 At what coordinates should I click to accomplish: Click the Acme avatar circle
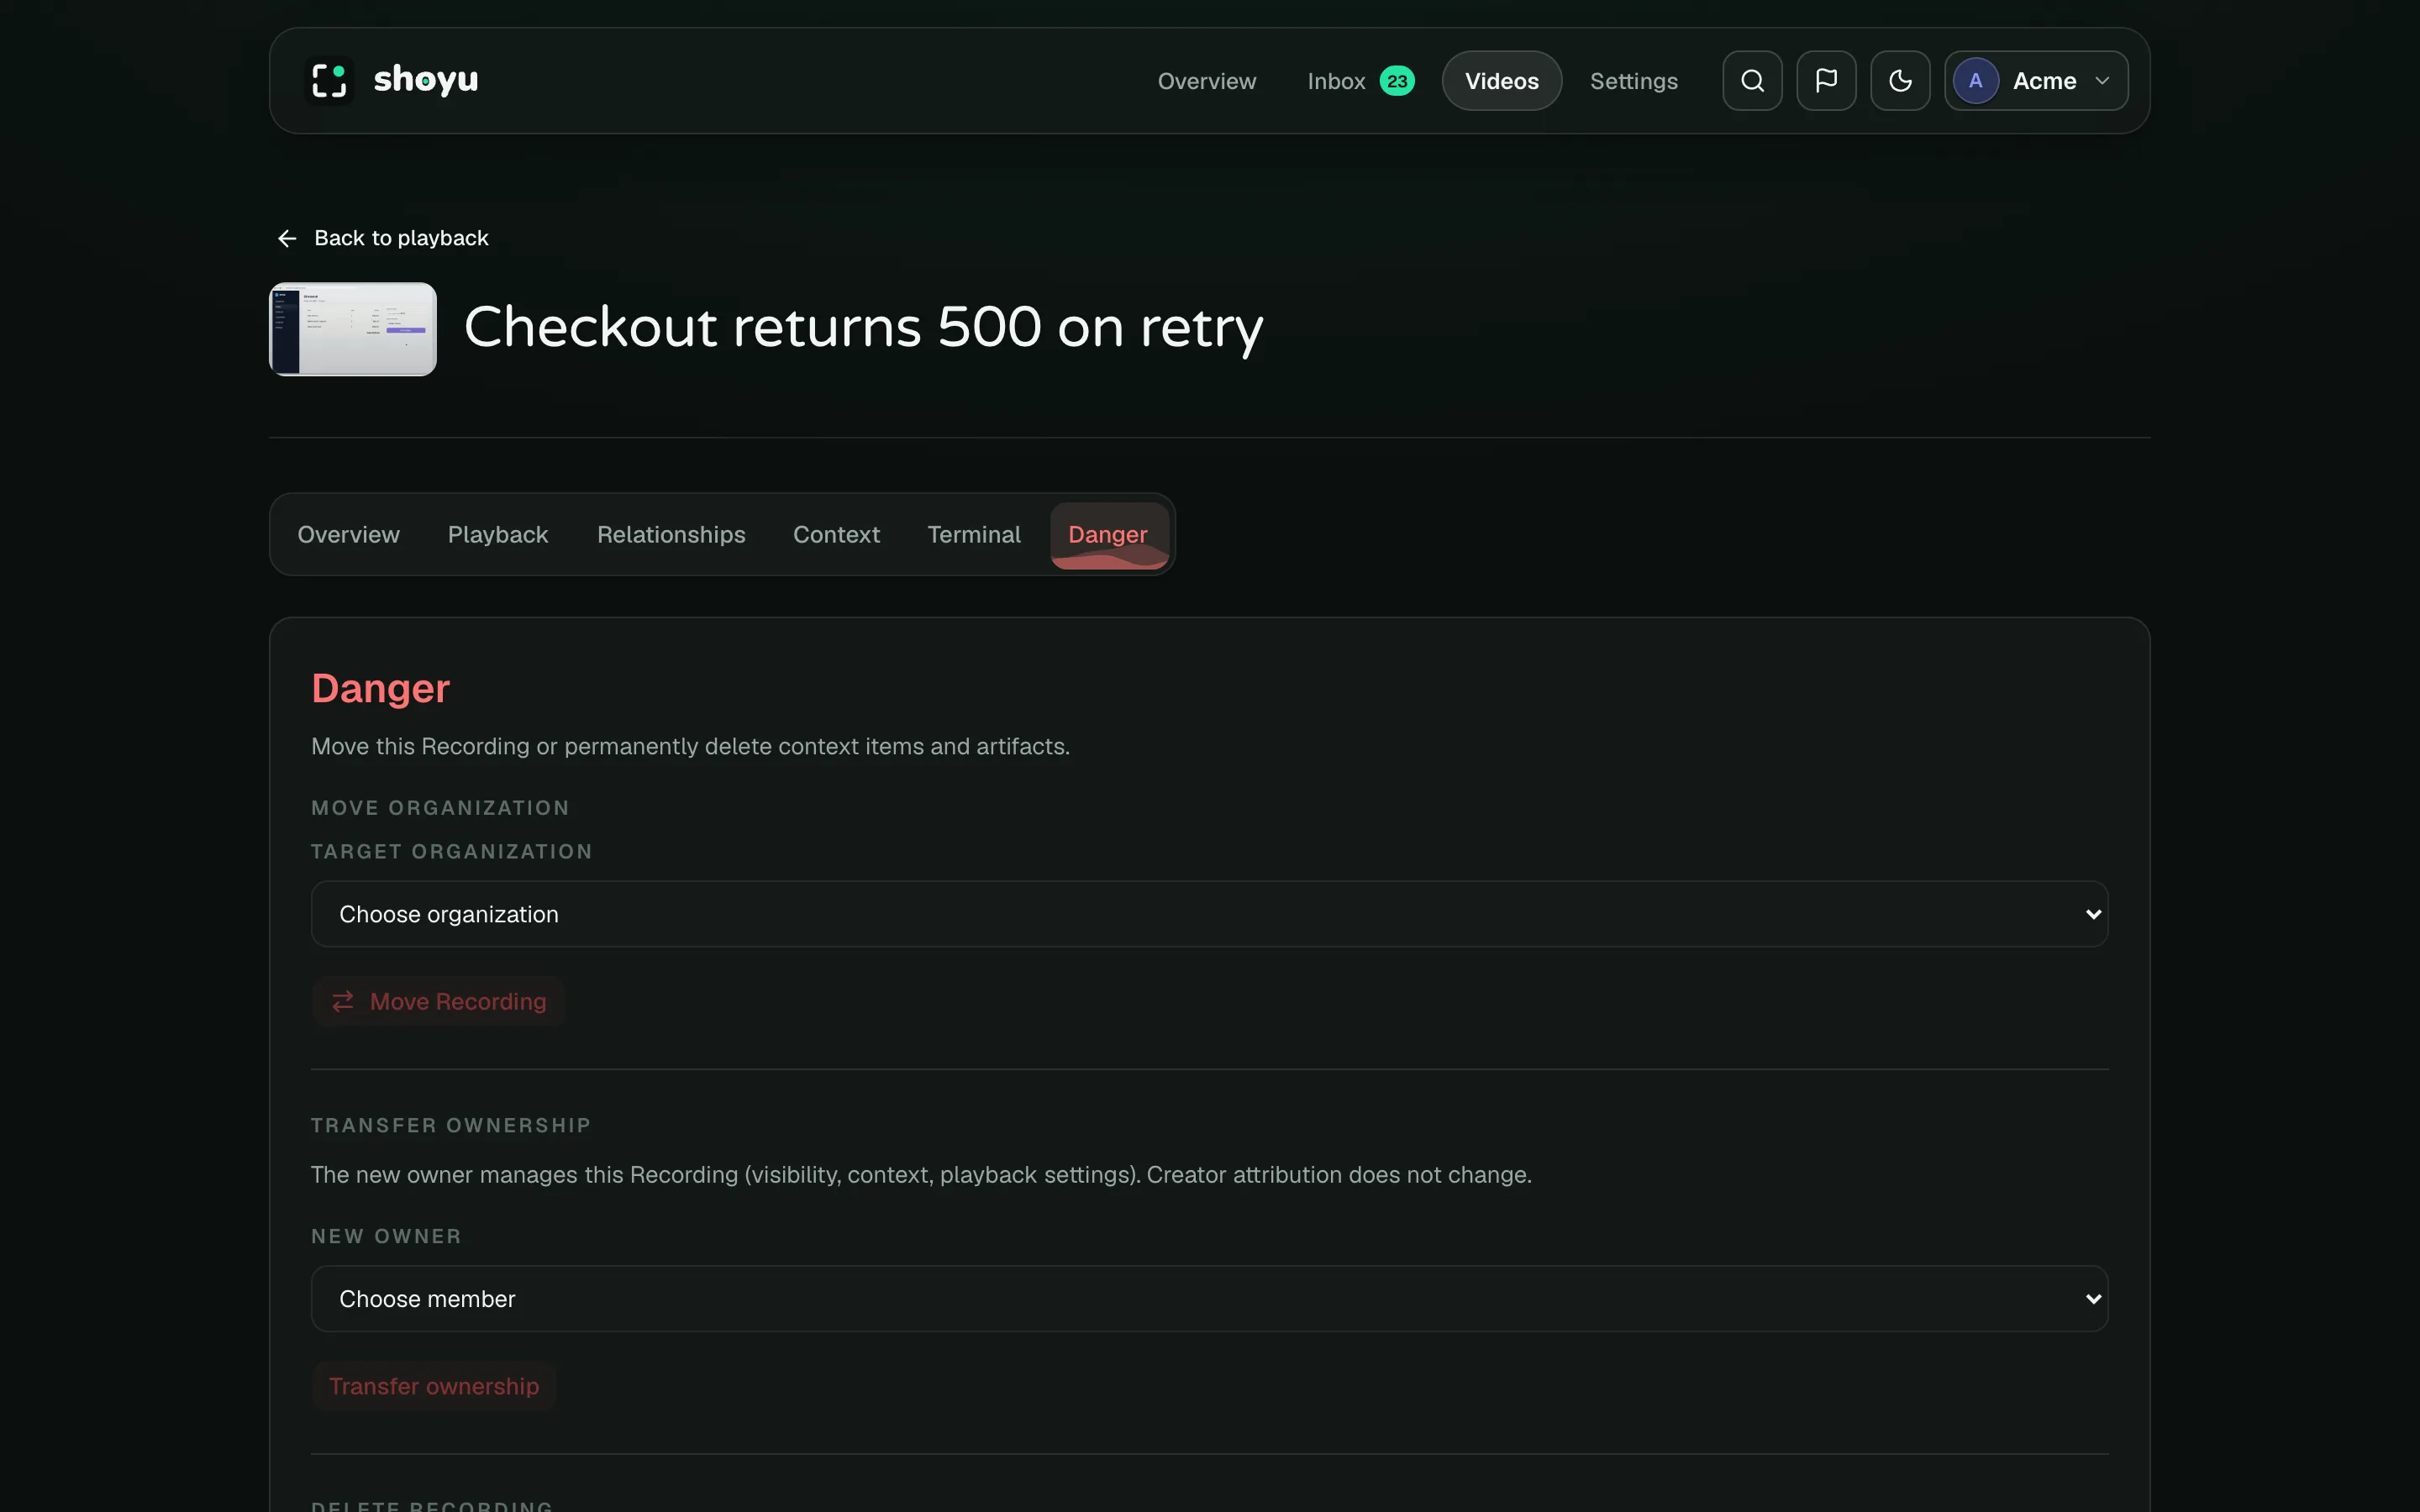pyautogui.click(x=1975, y=81)
